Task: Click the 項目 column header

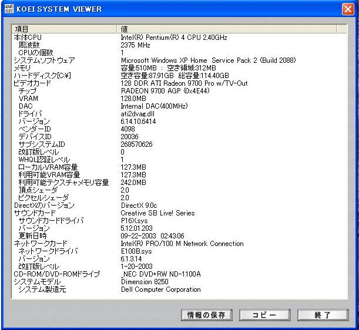Action: 64,29
